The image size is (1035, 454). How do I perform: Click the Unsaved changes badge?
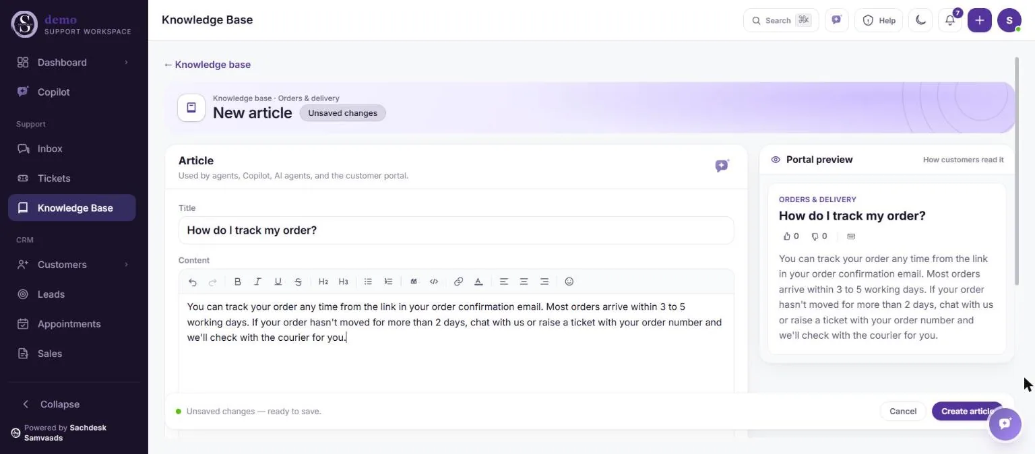[342, 113]
